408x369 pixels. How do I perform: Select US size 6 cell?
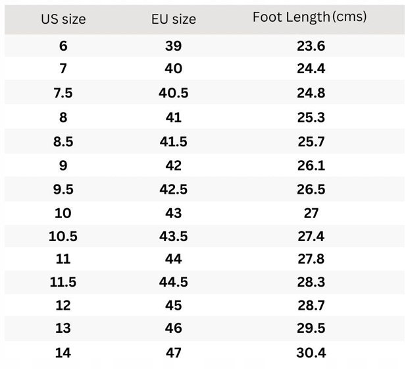[63, 46]
